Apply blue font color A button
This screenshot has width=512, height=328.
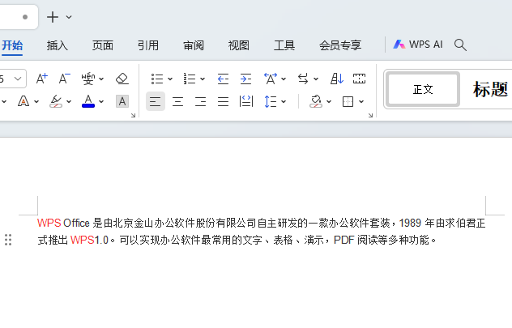click(88, 101)
